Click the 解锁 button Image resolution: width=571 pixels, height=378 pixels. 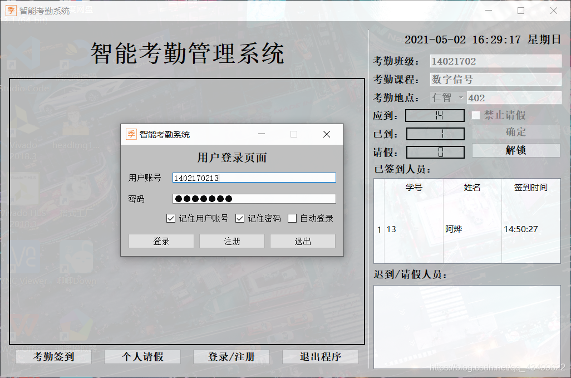point(516,150)
